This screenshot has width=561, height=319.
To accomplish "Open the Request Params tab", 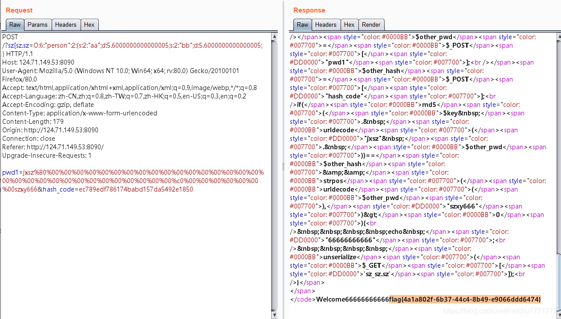I will (x=37, y=25).
